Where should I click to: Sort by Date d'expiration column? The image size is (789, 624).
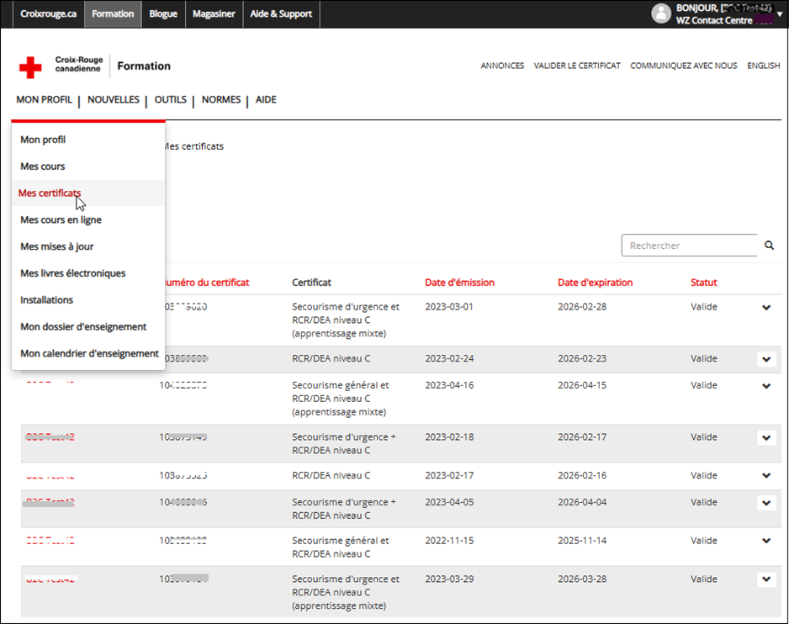(x=595, y=283)
